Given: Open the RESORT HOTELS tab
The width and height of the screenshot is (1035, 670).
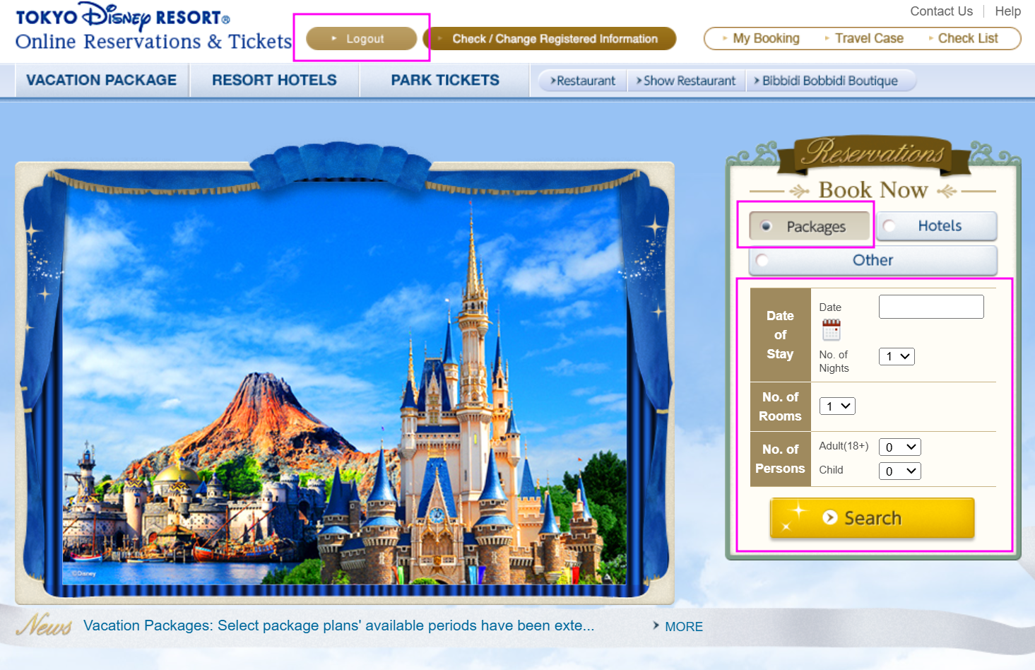Looking at the screenshot, I should click(274, 81).
